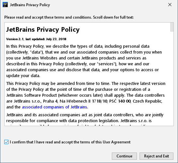
Task: Click the 'Czech Republic' text in the address
Action: 147,101
